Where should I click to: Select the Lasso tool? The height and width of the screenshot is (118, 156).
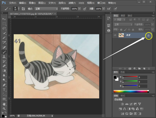4,28
